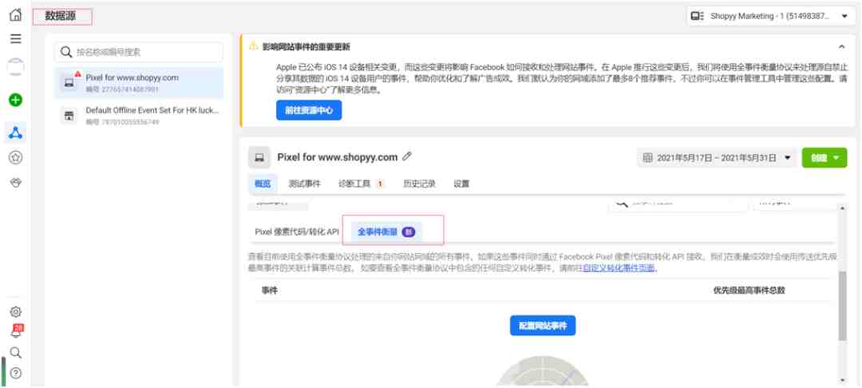Switch to the 历史记录 tab
The width and height of the screenshot is (862, 388).
tap(419, 184)
